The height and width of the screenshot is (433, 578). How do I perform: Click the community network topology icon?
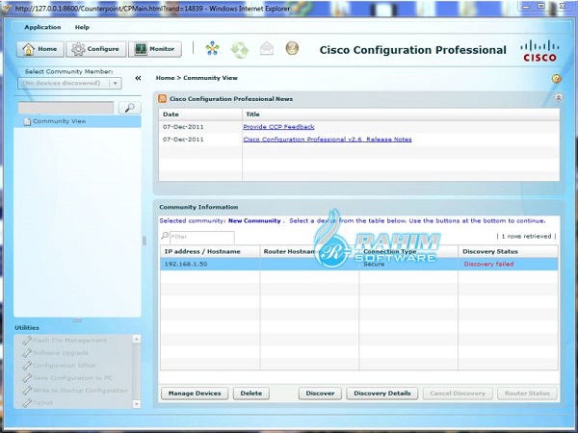(x=212, y=48)
